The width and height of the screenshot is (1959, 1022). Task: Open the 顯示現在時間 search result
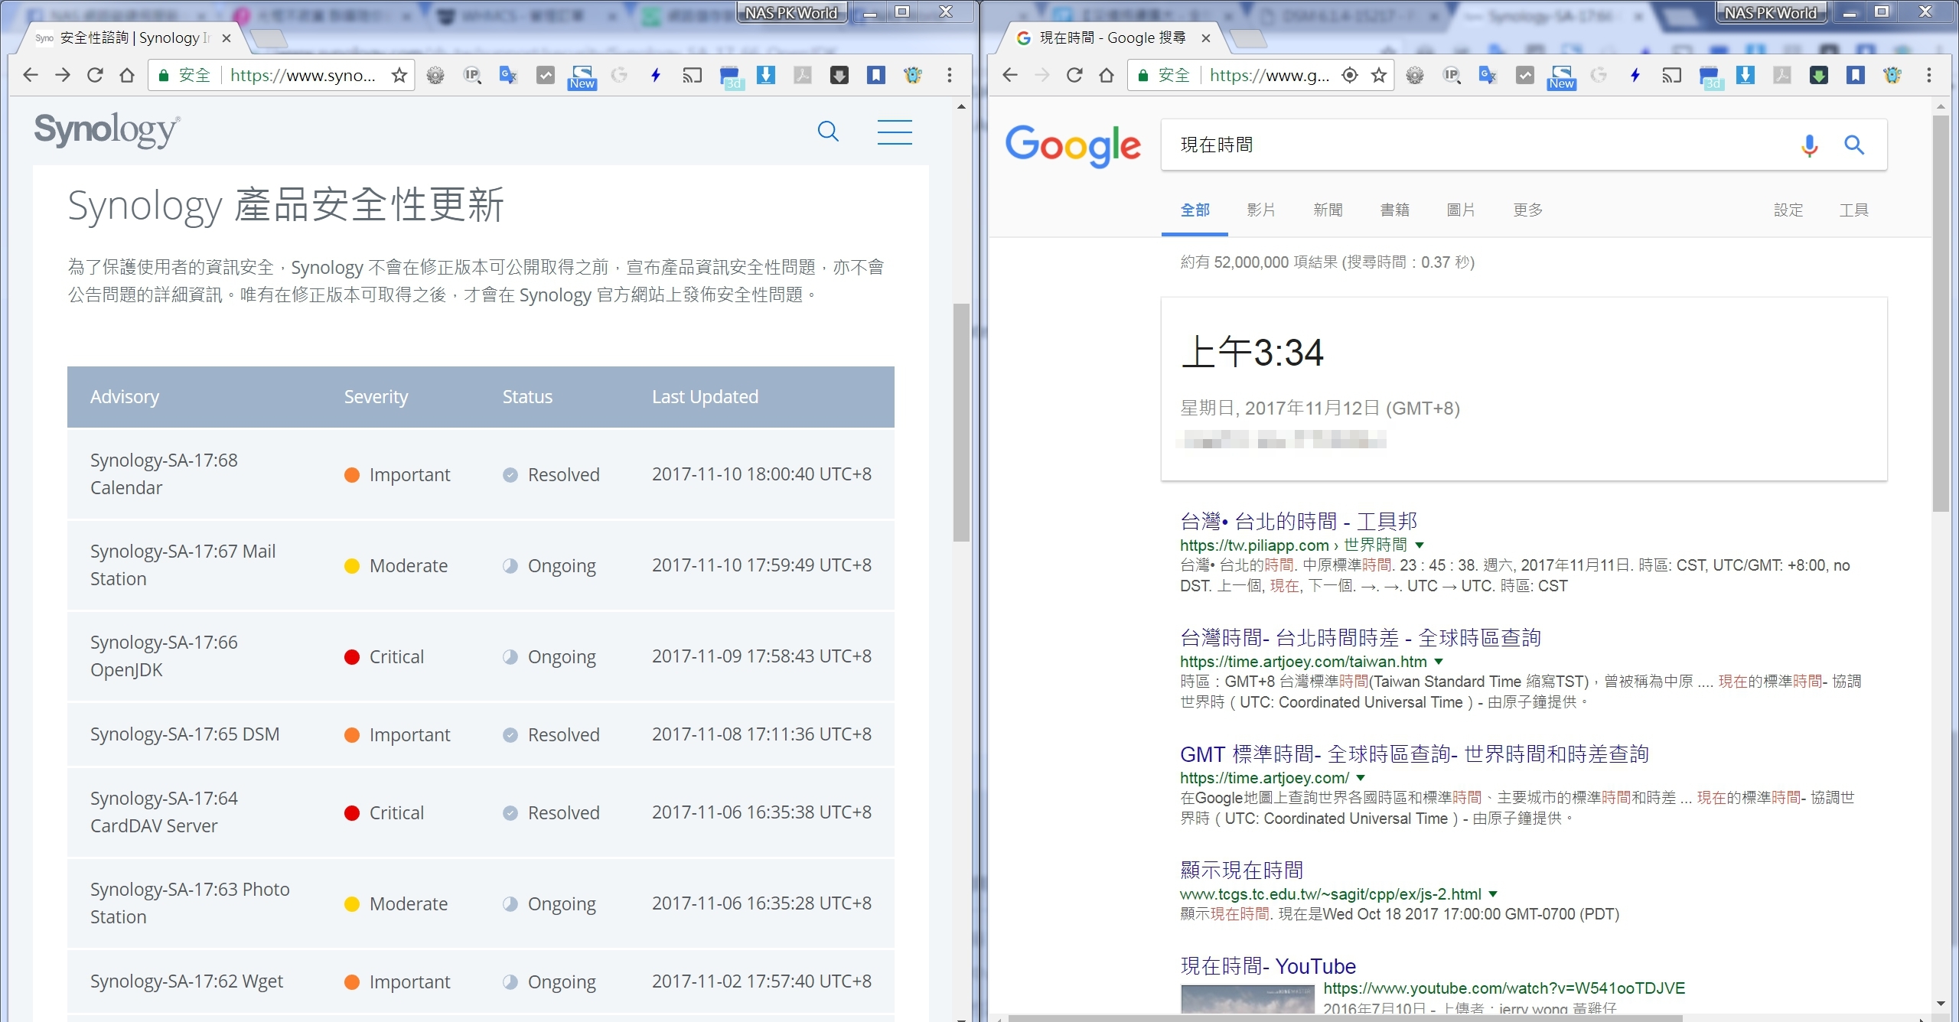click(1241, 871)
